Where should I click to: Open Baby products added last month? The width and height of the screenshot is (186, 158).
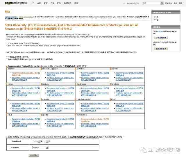[x=130, y=109]
